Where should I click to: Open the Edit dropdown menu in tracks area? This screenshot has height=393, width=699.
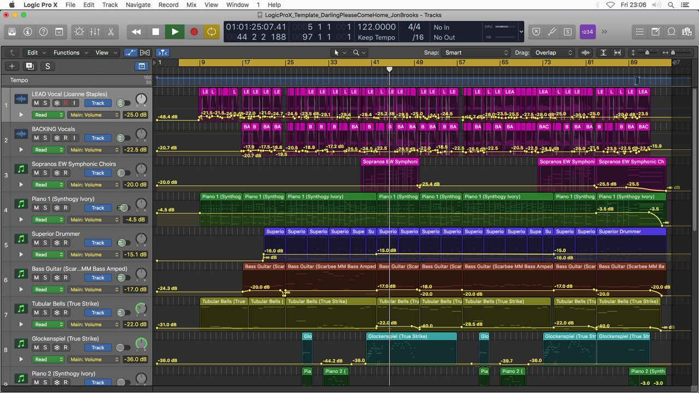(x=37, y=52)
